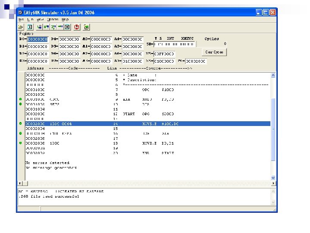Click the red Reset Program icon
This screenshot has height=233, width=310.
[x=77, y=27]
